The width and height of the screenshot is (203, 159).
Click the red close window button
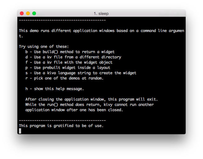click(x=22, y=13)
